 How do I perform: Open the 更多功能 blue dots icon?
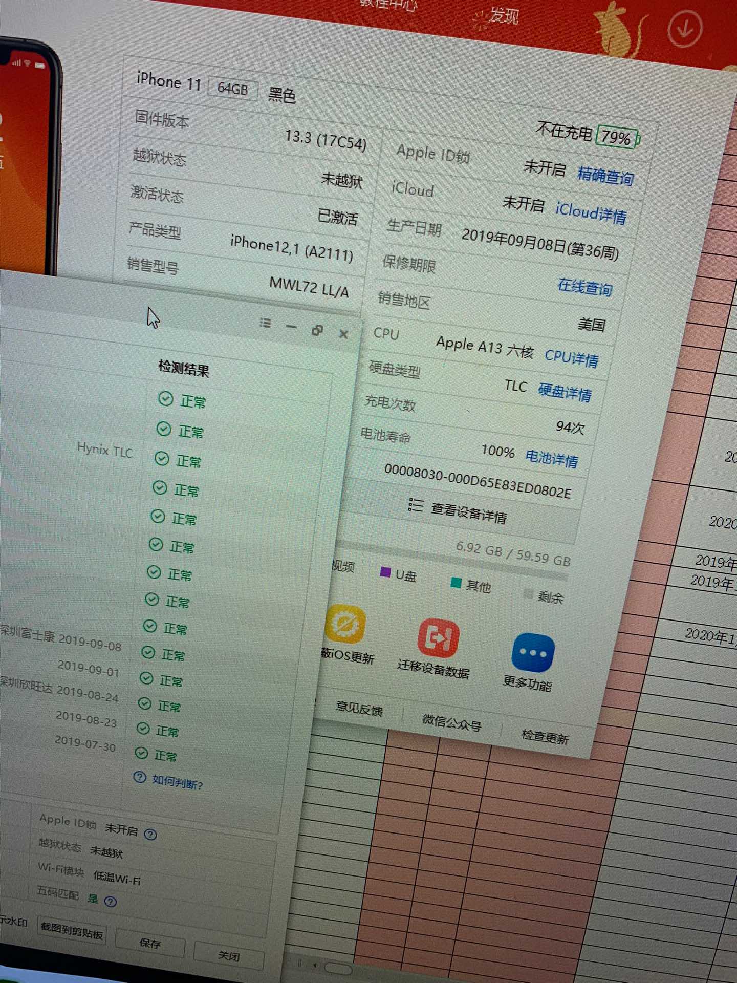click(532, 653)
